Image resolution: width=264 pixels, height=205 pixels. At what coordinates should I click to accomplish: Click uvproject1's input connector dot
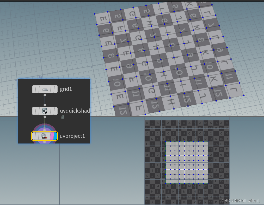[x=45, y=130]
